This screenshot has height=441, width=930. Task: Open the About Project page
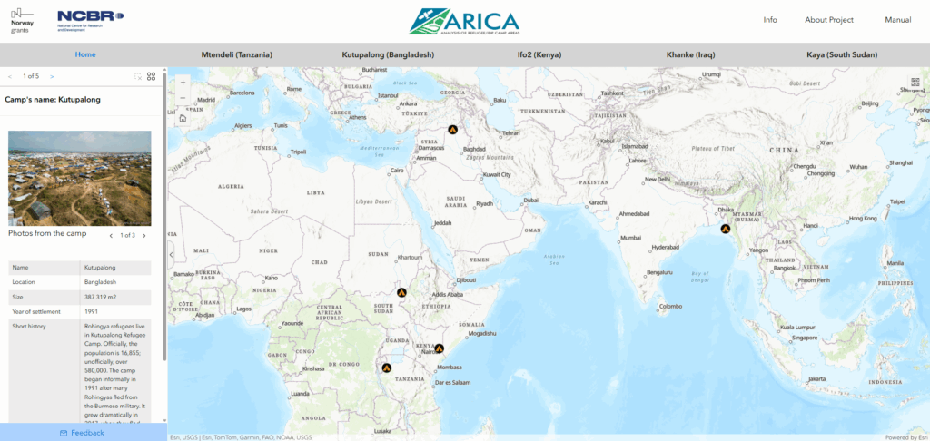pos(828,20)
